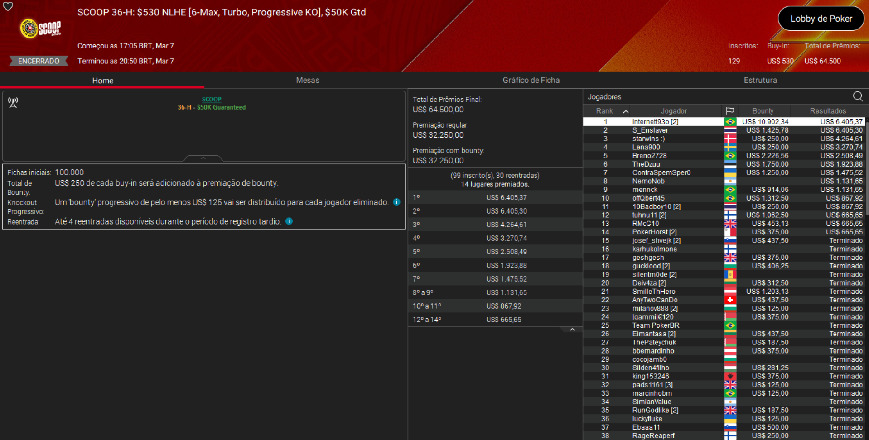Click the SCOOP badge logo
Image resolution: width=869 pixels, height=440 pixels.
[30, 28]
